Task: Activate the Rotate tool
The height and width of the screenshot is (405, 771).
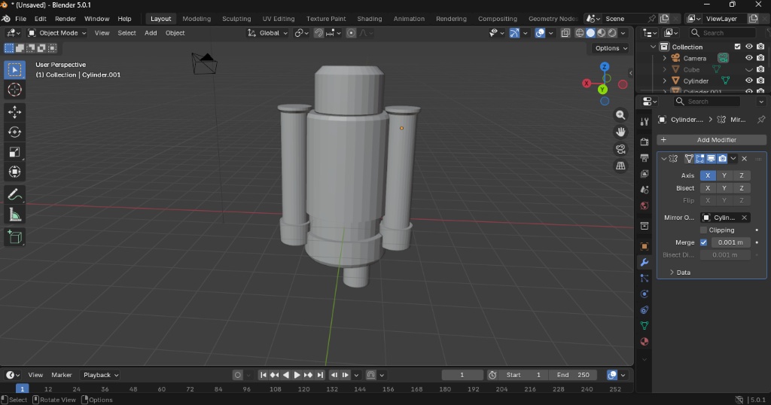Action: [x=14, y=132]
